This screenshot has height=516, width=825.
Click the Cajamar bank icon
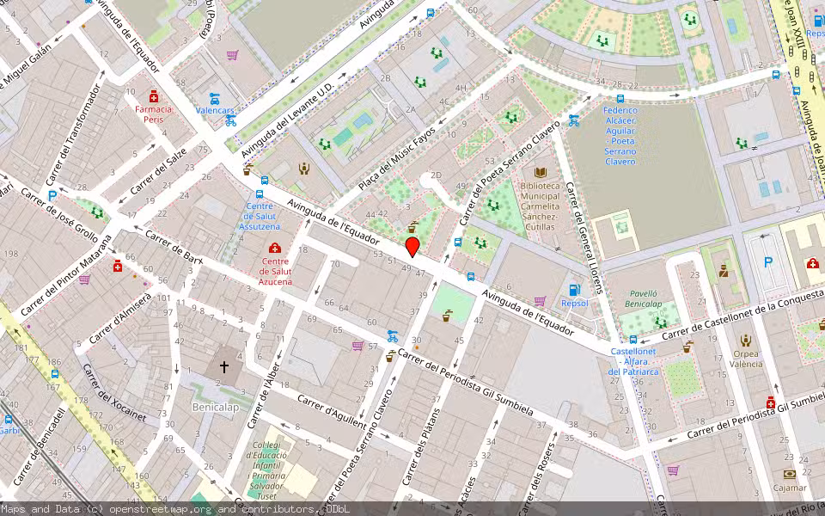pos(789,475)
